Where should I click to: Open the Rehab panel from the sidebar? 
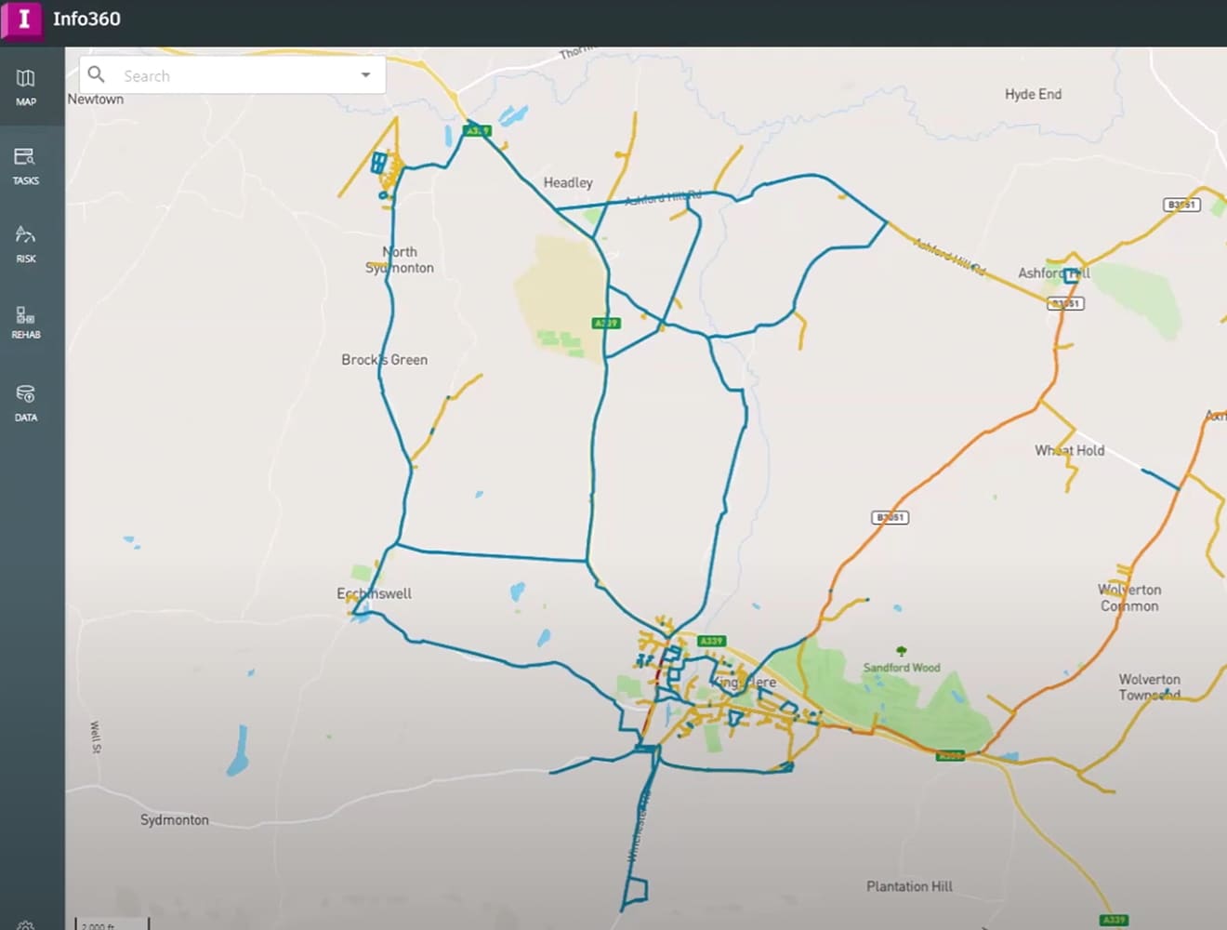click(x=24, y=321)
